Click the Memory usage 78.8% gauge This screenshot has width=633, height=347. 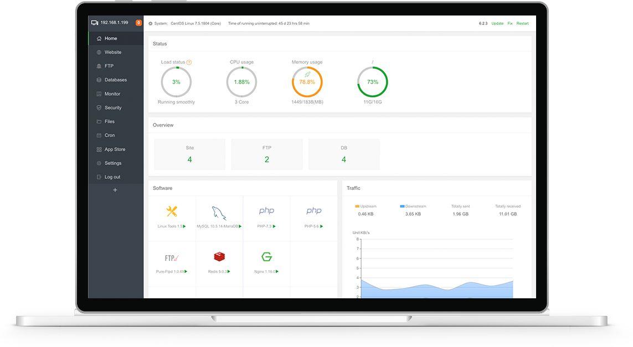307,82
